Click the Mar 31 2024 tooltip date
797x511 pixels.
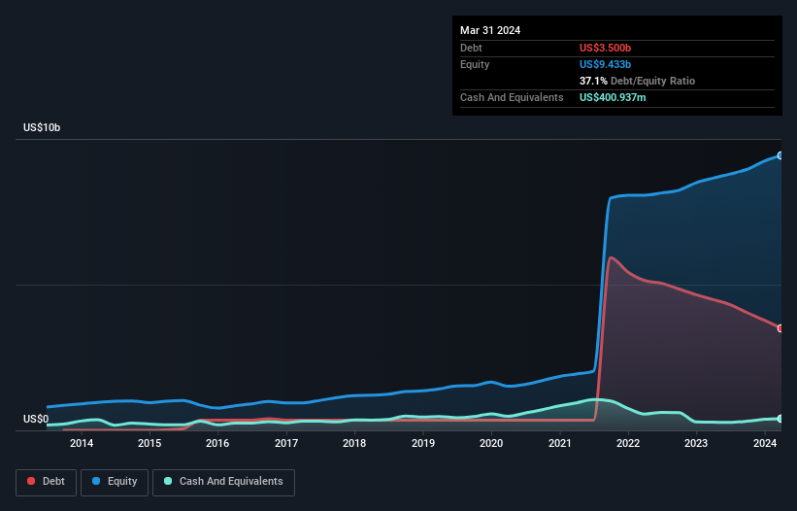click(x=490, y=30)
